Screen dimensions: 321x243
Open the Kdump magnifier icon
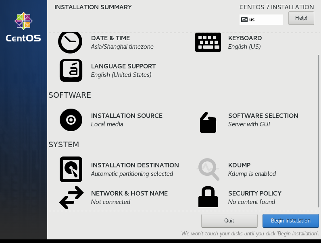(208, 169)
